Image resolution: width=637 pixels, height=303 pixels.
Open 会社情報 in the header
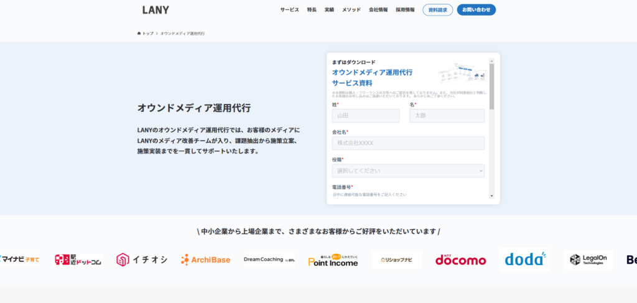tap(378, 10)
